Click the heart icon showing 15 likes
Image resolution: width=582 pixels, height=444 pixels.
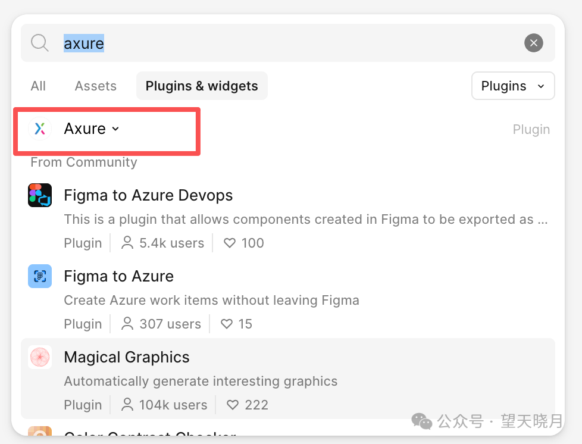tap(227, 324)
